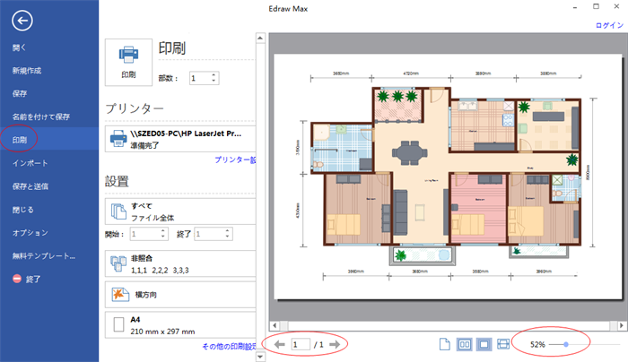The width and height of the screenshot is (628, 362).
Task: Click the collate icon beside 非照合
Action: pyautogui.click(x=118, y=264)
